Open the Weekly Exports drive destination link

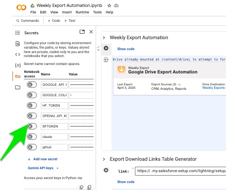pyautogui.click(x=214, y=88)
